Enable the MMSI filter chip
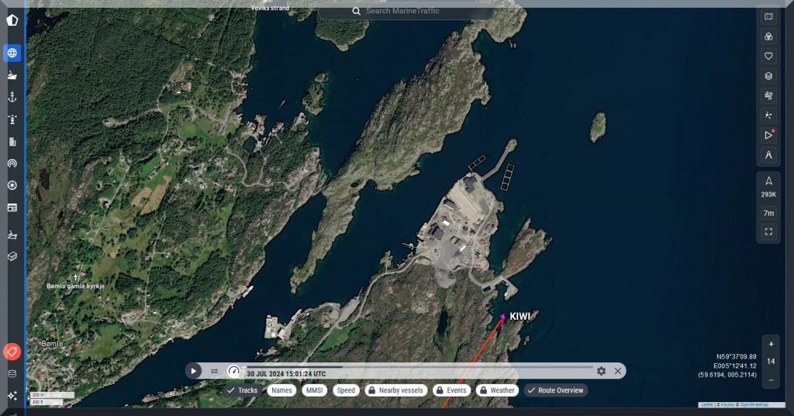 coord(314,390)
